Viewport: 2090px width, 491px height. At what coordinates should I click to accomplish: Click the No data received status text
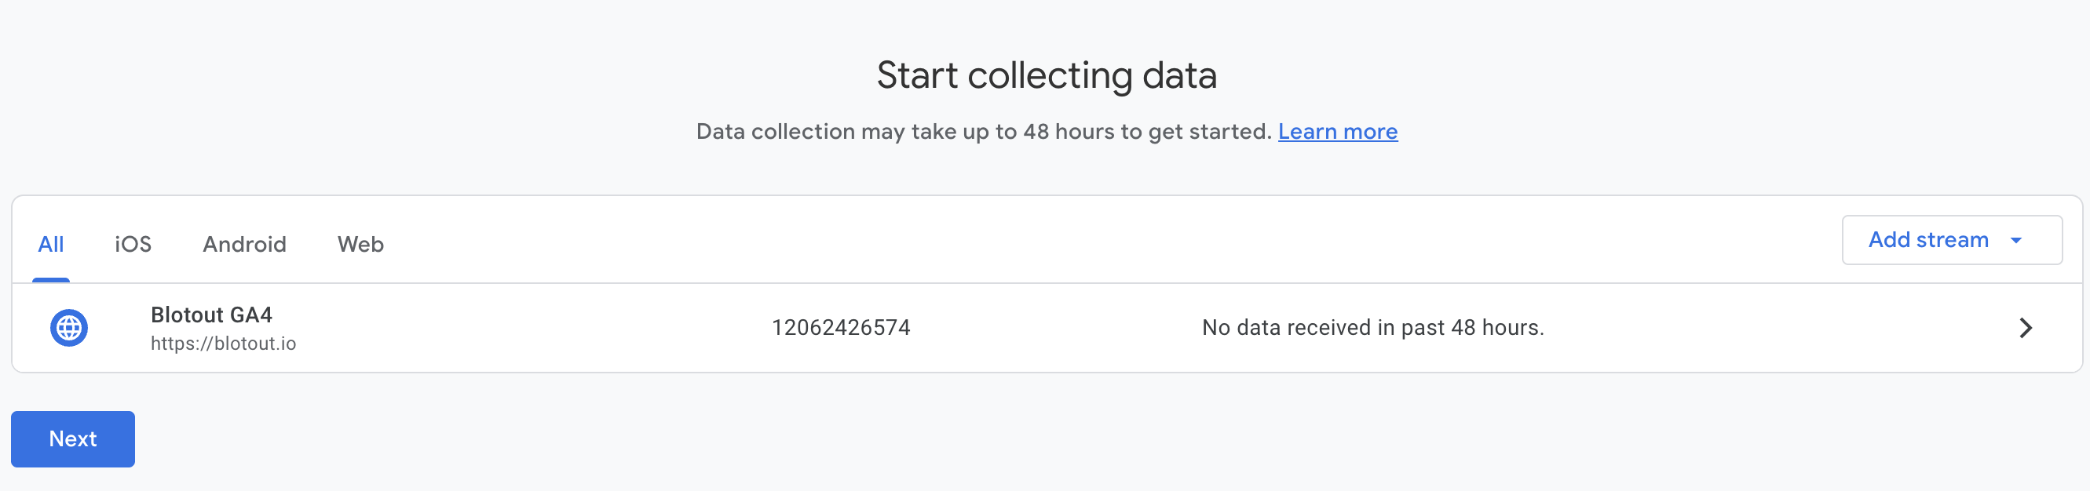point(1372,327)
